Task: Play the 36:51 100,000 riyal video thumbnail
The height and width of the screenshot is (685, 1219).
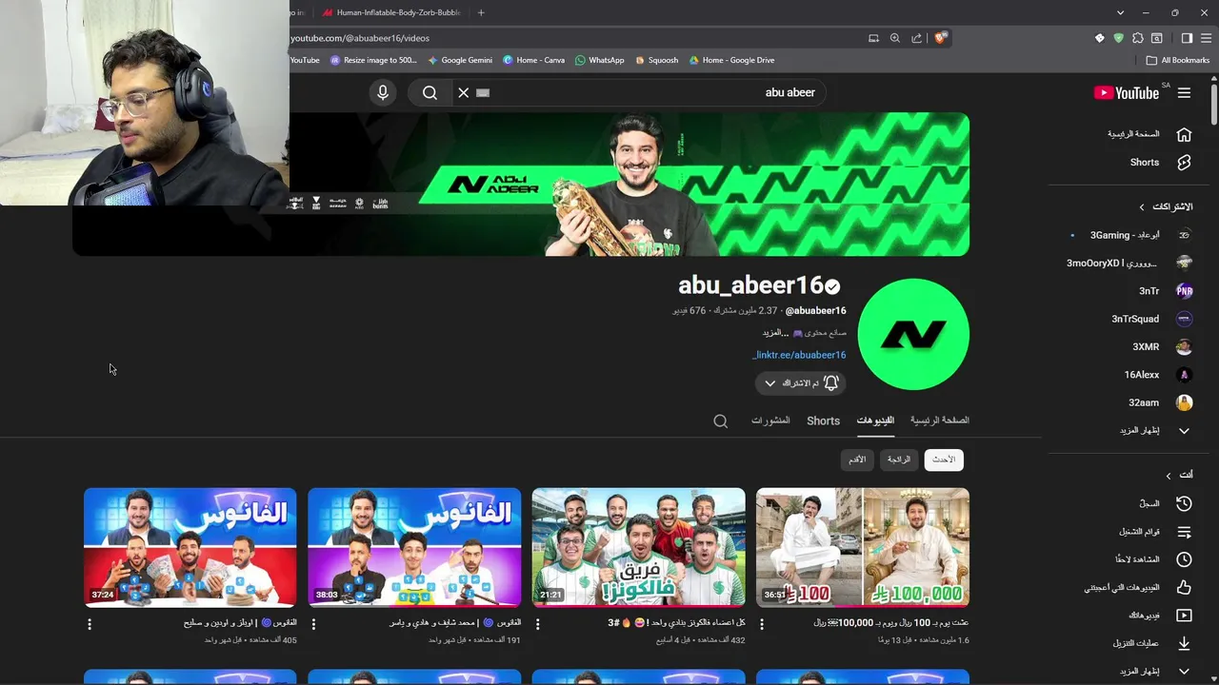Action: [x=863, y=547]
